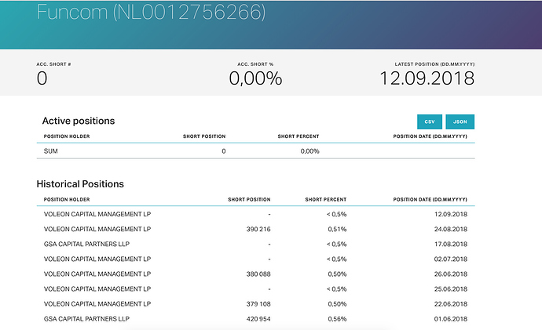The image size is (542, 330).
Task: Click SHORT POSITION header in Active positions
Action: pyautogui.click(x=204, y=136)
